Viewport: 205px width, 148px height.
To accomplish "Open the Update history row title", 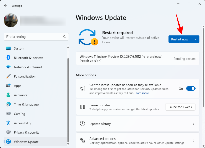I will (x=100, y=124).
